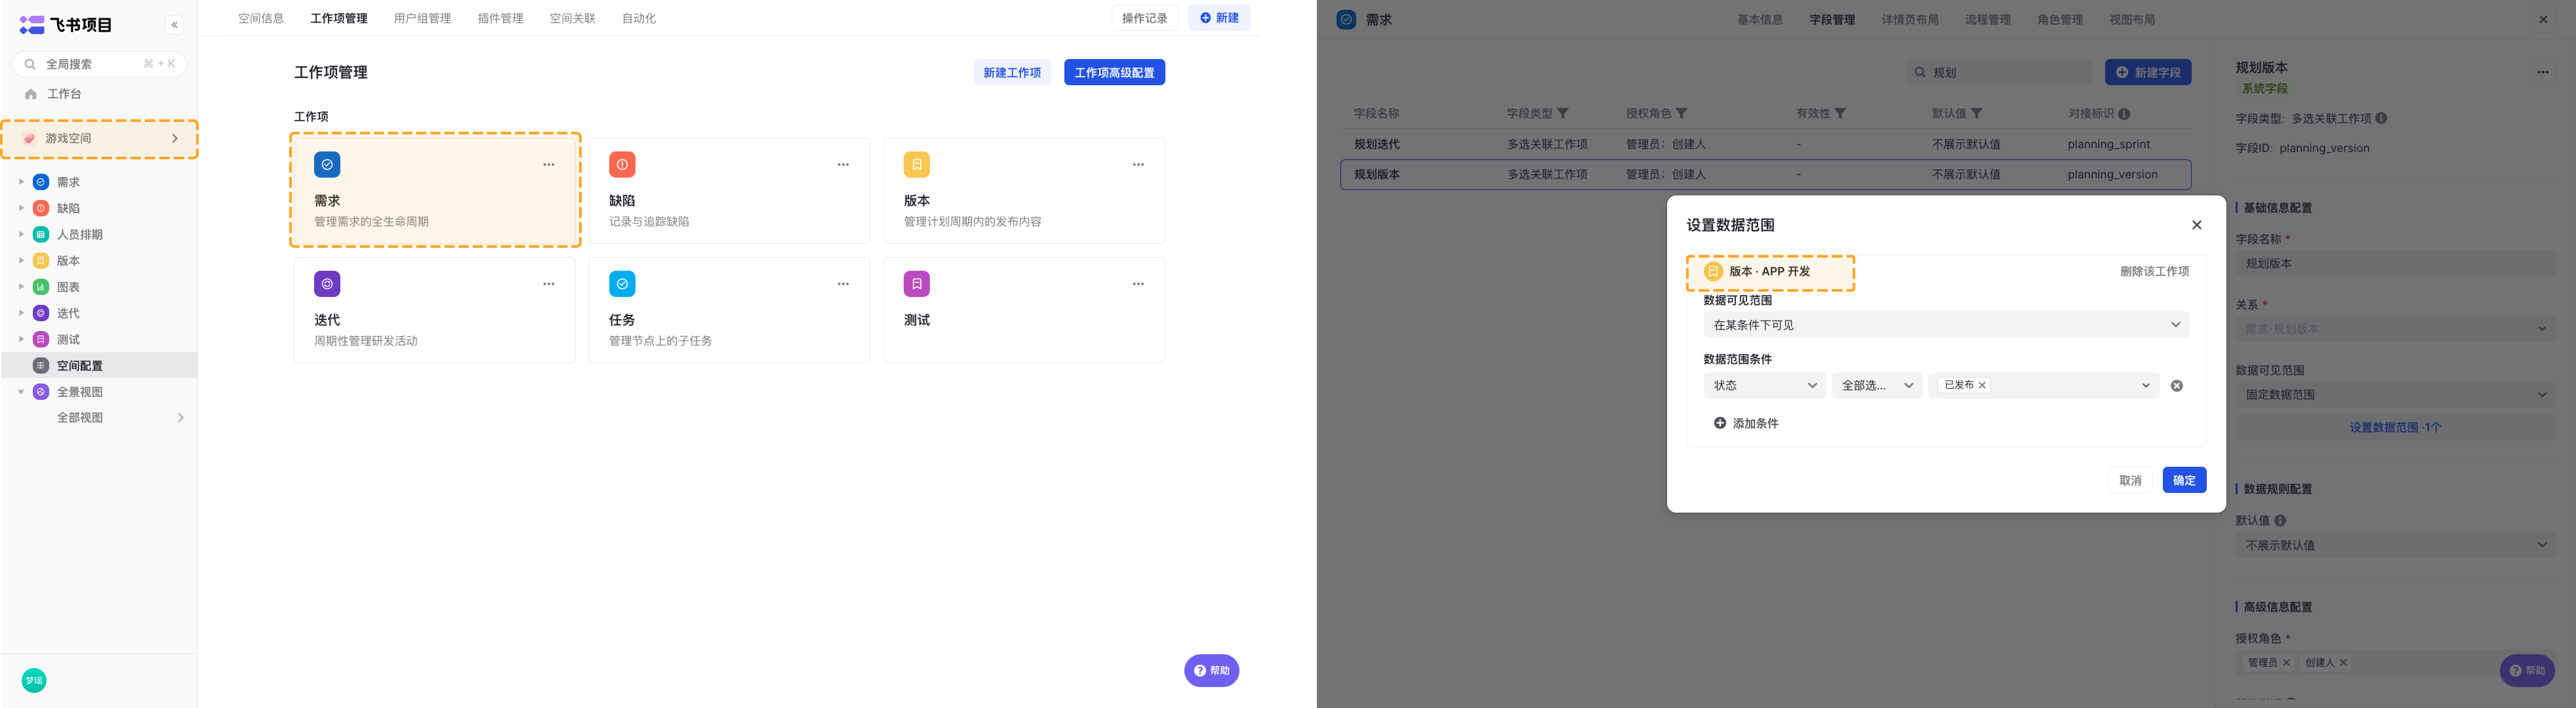The width and height of the screenshot is (2576, 708).
Task: Show info tooltip for 对接标识 column
Action: point(2124,114)
